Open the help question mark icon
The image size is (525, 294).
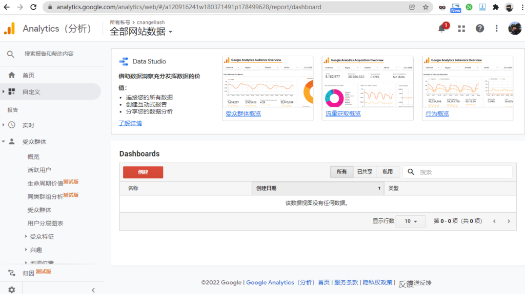click(480, 29)
